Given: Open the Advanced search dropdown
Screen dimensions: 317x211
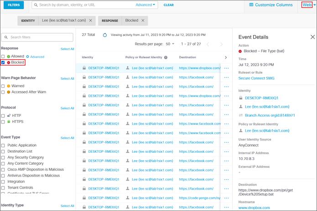Looking at the screenshot, I should click(145, 5).
